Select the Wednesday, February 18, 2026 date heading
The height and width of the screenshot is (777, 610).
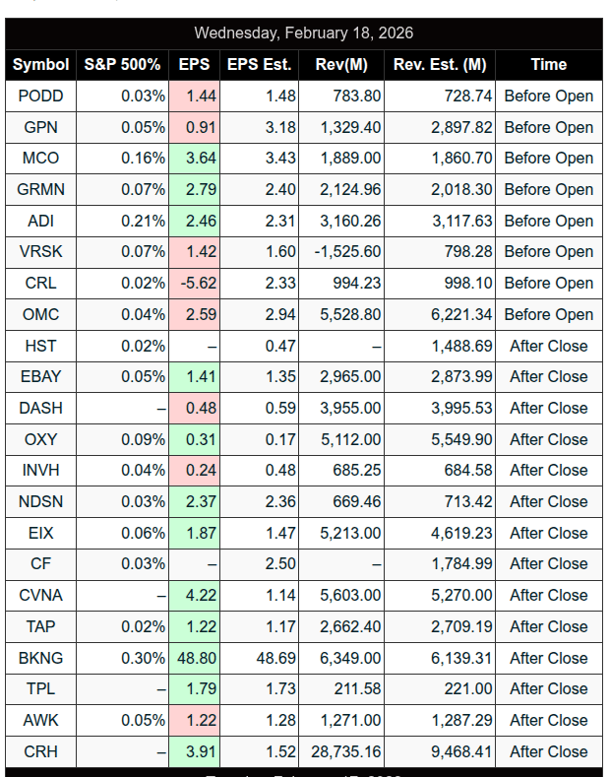tap(303, 33)
